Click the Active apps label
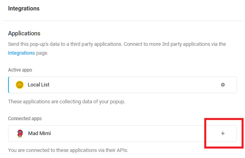245x158 pixels. (20, 70)
